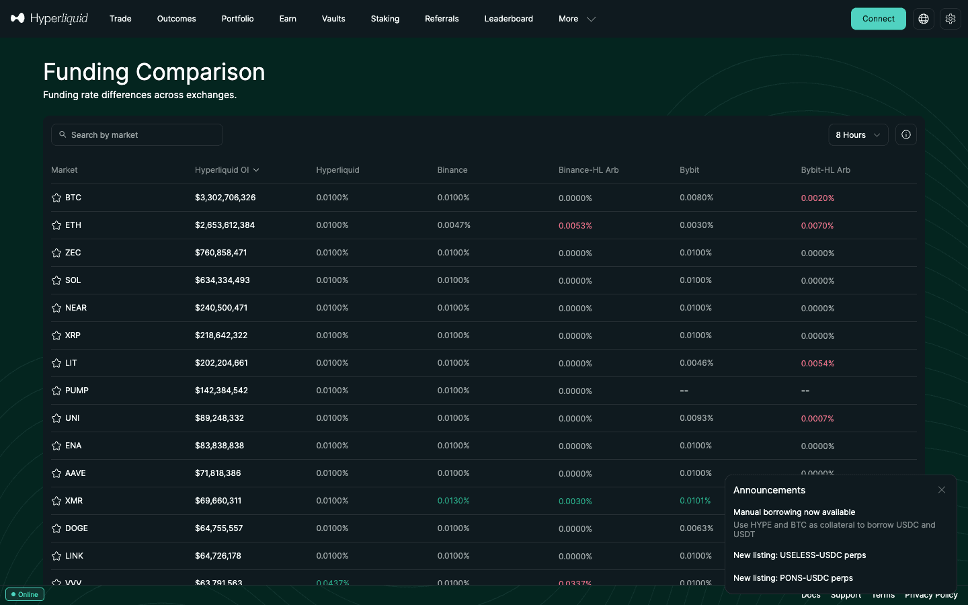
Task: Go to Staking
Action: coord(385,19)
